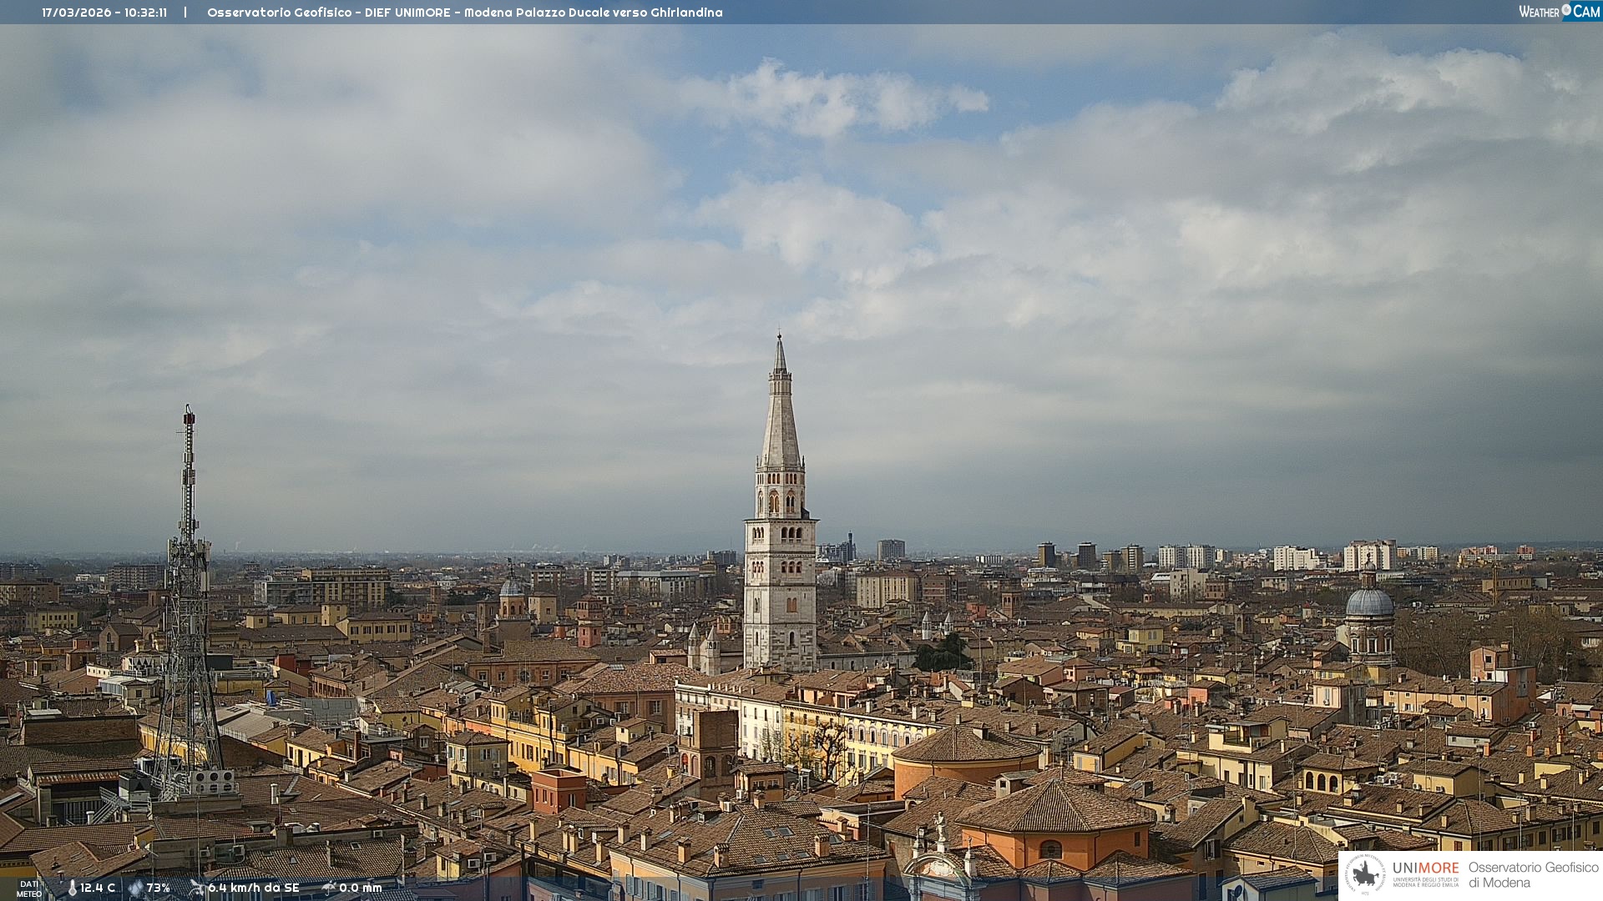
Task: Click the Ghirlandina bell tower spire
Action: [781, 417]
